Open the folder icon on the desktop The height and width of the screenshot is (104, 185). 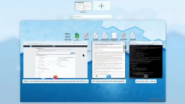[x=68, y=35]
